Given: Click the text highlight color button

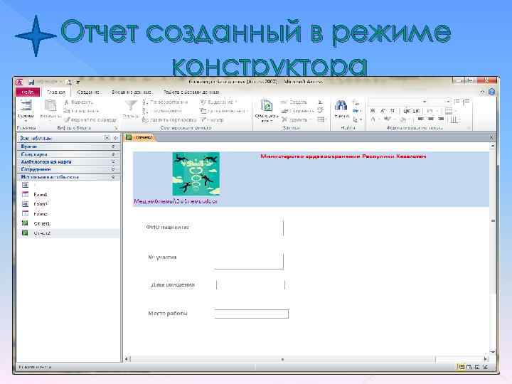Looking at the screenshot, I should click(388, 119).
